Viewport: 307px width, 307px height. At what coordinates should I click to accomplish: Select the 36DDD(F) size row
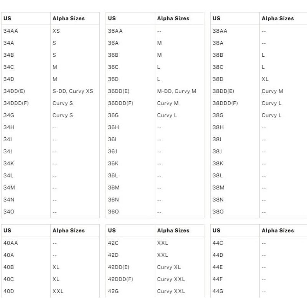155,103
